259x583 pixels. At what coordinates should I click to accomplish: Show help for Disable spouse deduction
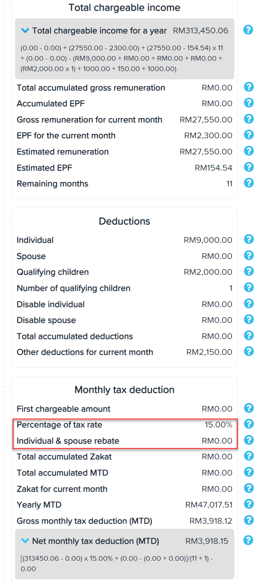[249, 319]
